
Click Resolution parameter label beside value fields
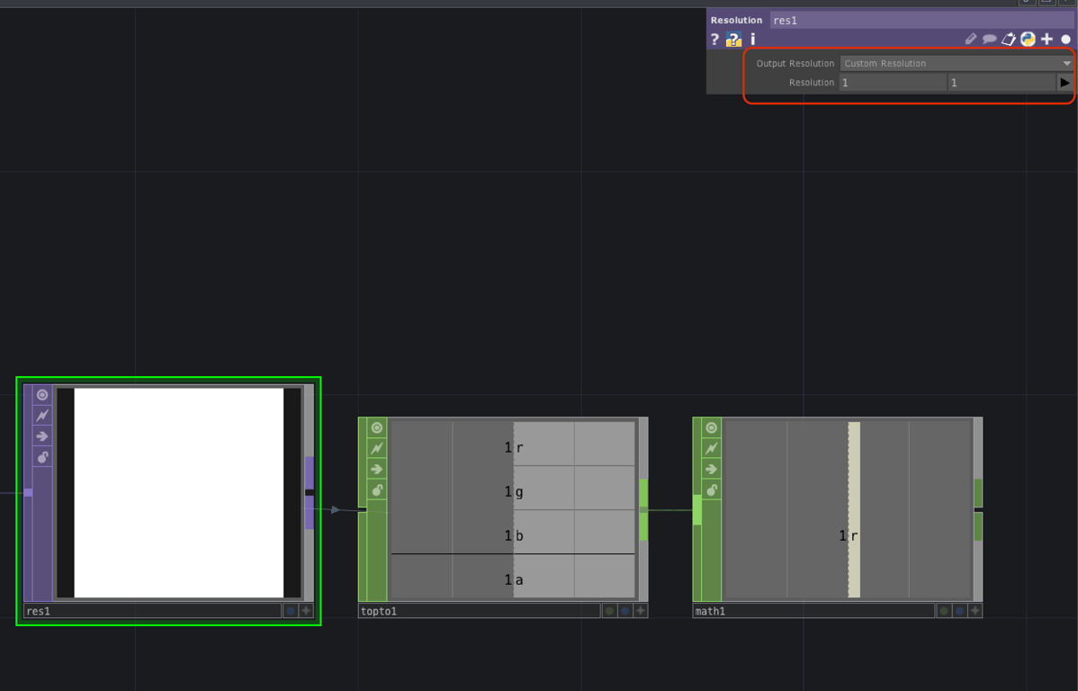pyautogui.click(x=812, y=83)
